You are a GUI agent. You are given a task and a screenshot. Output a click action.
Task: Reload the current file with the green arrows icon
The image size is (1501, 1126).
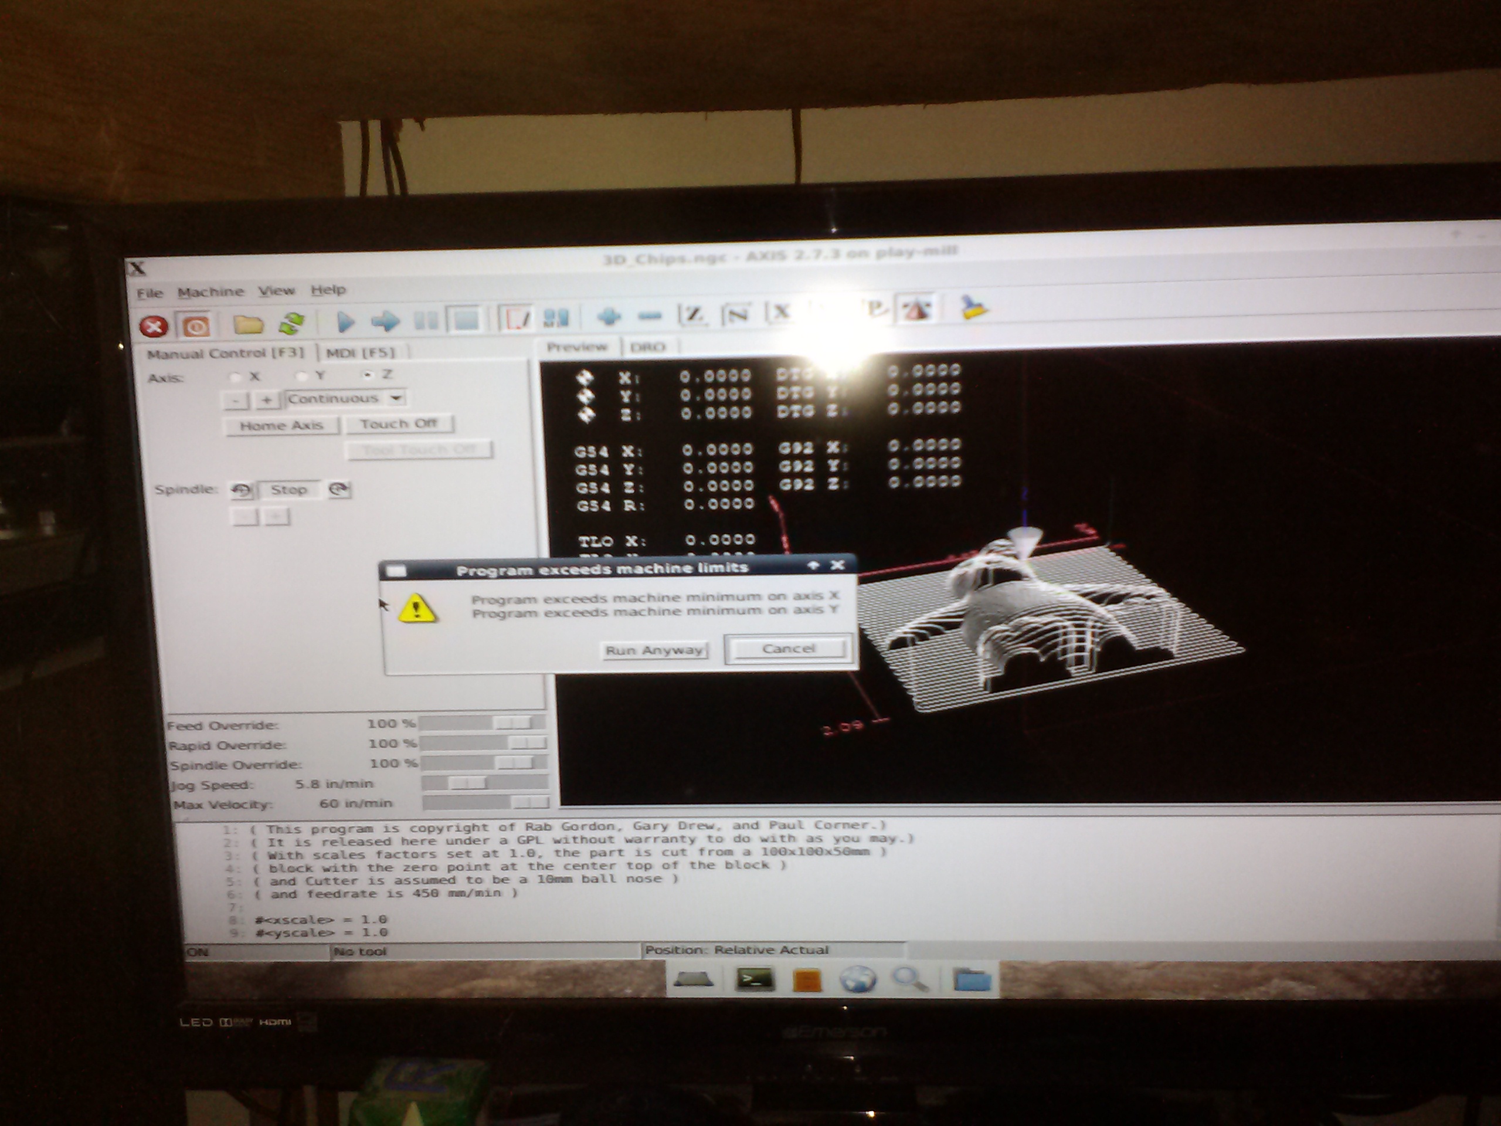coord(292,323)
